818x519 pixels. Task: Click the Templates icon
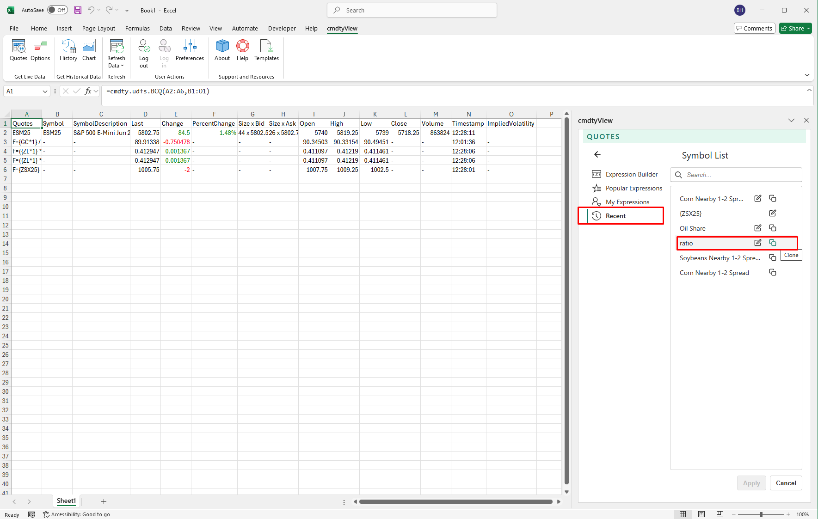266,52
